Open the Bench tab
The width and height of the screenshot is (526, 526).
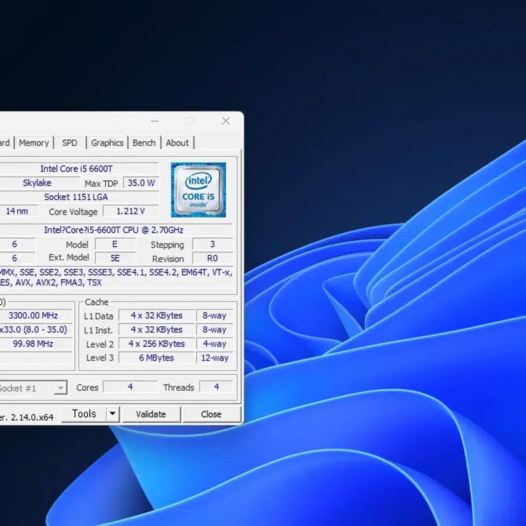tap(144, 143)
